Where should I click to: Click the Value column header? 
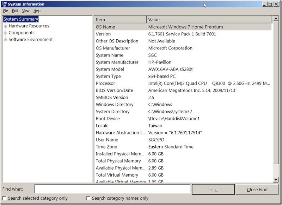click(209, 20)
